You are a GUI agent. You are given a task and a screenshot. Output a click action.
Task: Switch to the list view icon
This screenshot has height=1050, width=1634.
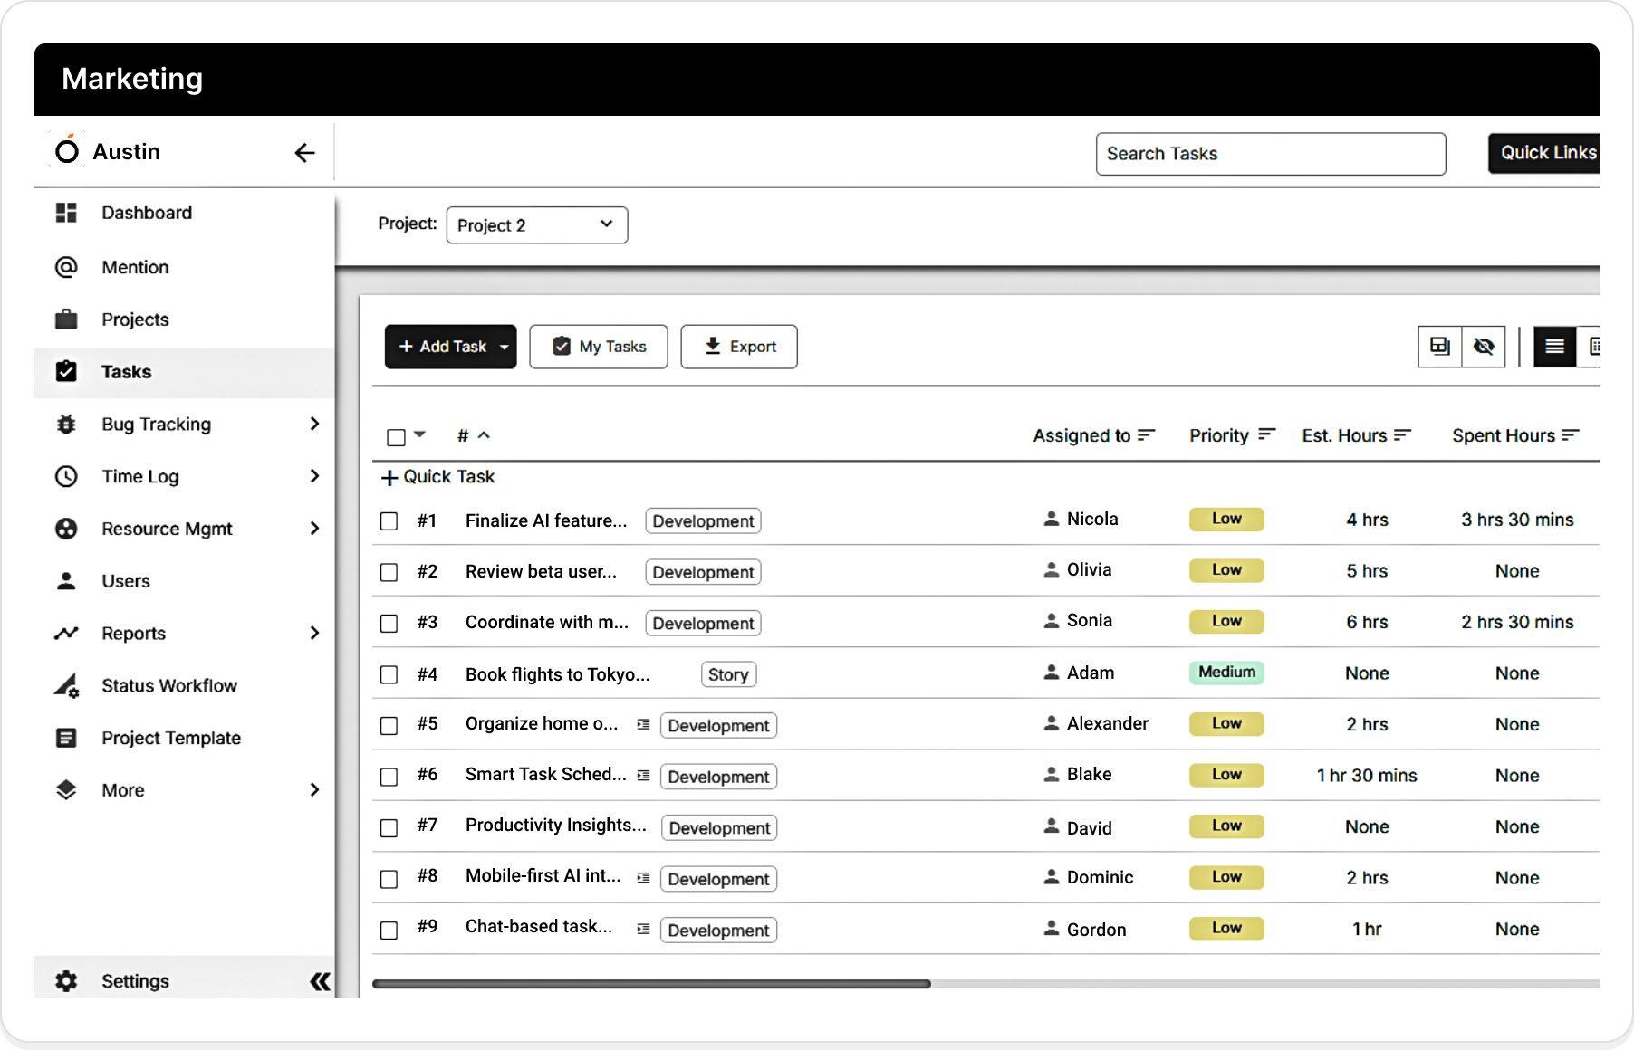click(x=1554, y=347)
